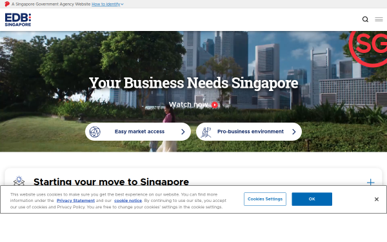Close the cookie banner with the X
The height and width of the screenshot is (242, 387).
click(x=377, y=199)
